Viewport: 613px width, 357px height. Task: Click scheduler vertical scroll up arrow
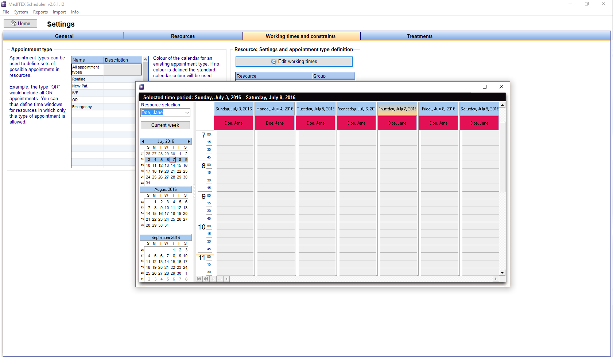[x=503, y=105]
